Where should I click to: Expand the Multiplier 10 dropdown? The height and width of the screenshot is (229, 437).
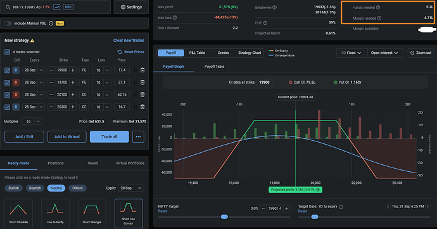32,122
